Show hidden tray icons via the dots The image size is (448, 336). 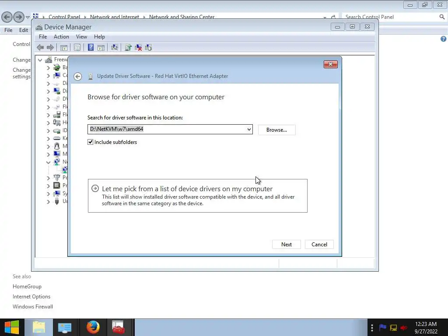tap(372, 327)
